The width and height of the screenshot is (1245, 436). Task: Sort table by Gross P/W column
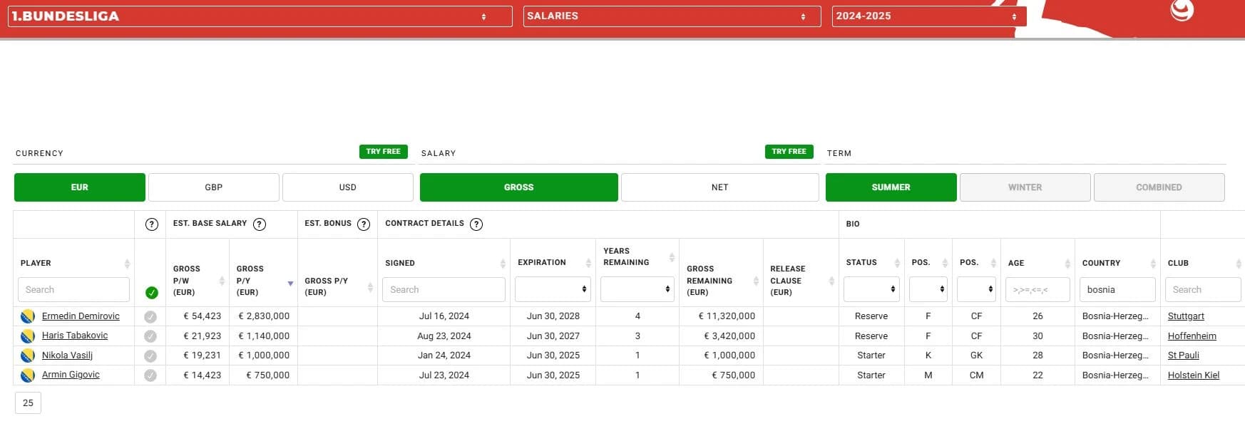(222, 281)
